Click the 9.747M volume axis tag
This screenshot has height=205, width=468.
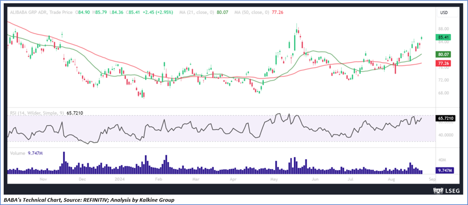[445, 170]
